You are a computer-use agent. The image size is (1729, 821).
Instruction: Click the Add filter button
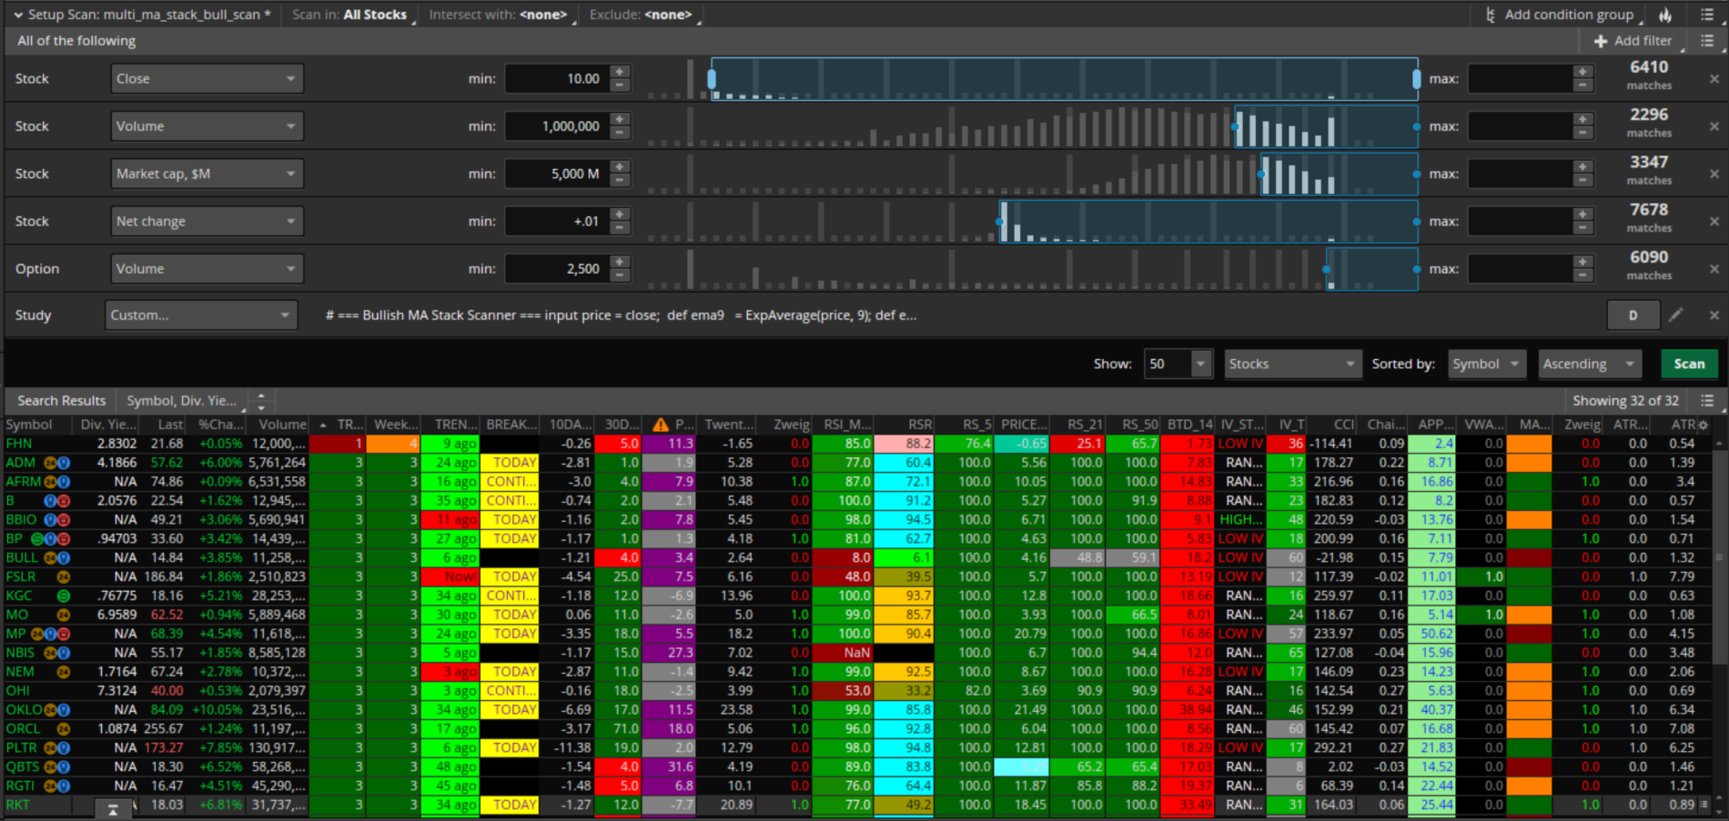[x=1633, y=41]
